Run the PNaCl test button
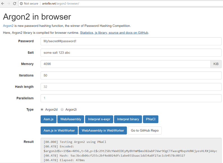Viewport: 223px width, 163px height. tap(150, 119)
